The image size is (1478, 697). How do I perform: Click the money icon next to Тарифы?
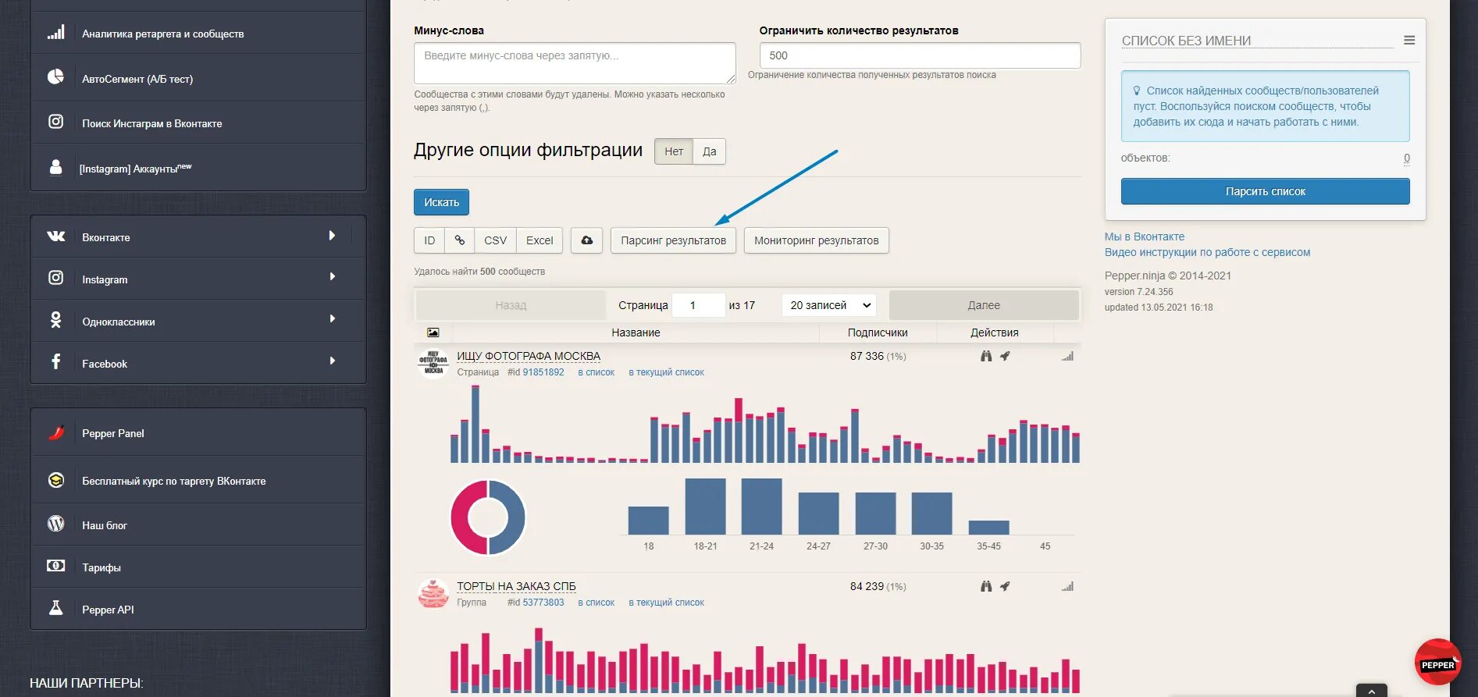pyautogui.click(x=55, y=566)
